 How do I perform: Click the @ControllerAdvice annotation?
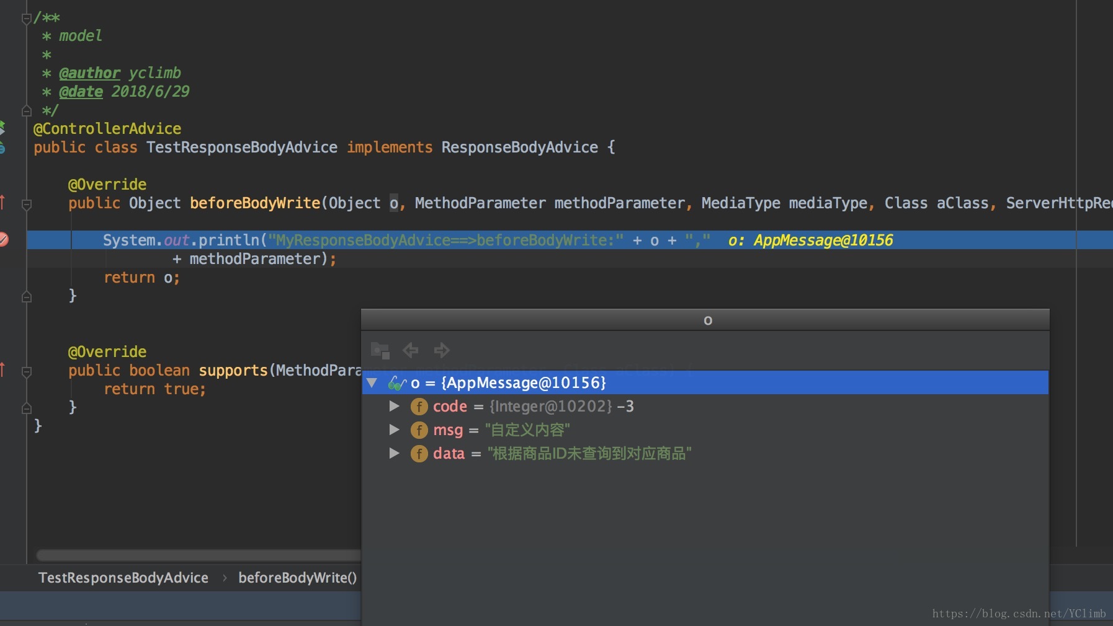(107, 129)
